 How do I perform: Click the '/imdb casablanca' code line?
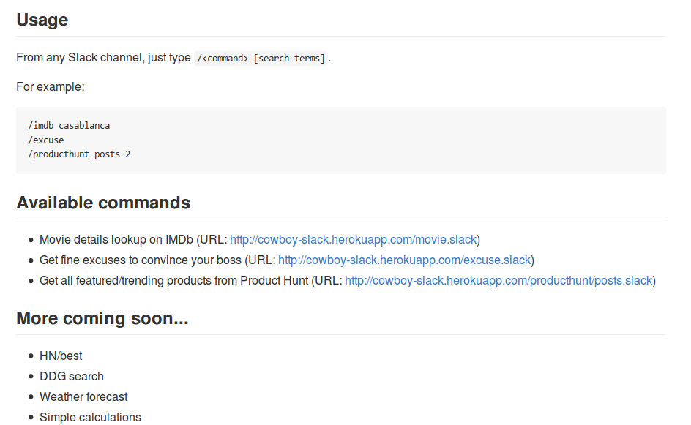click(70, 126)
